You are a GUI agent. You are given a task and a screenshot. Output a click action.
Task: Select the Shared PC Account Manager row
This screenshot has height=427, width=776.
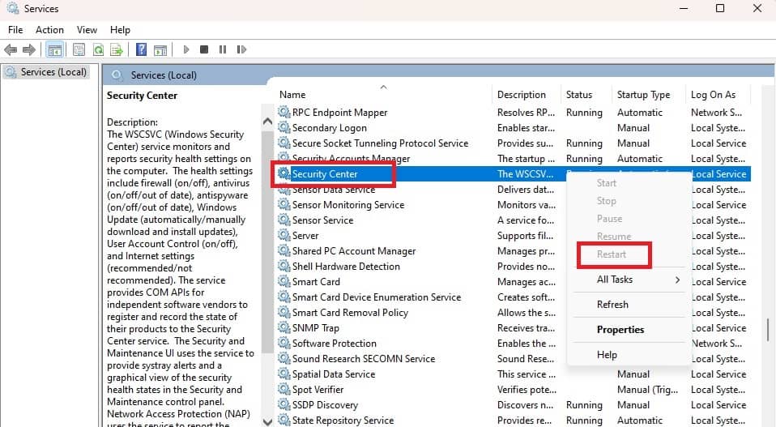point(513,251)
